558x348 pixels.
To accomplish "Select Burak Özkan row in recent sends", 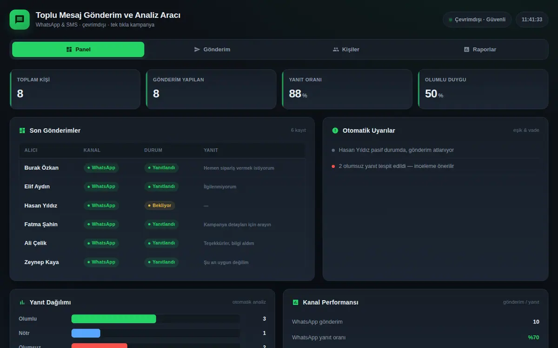I will [x=162, y=168].
